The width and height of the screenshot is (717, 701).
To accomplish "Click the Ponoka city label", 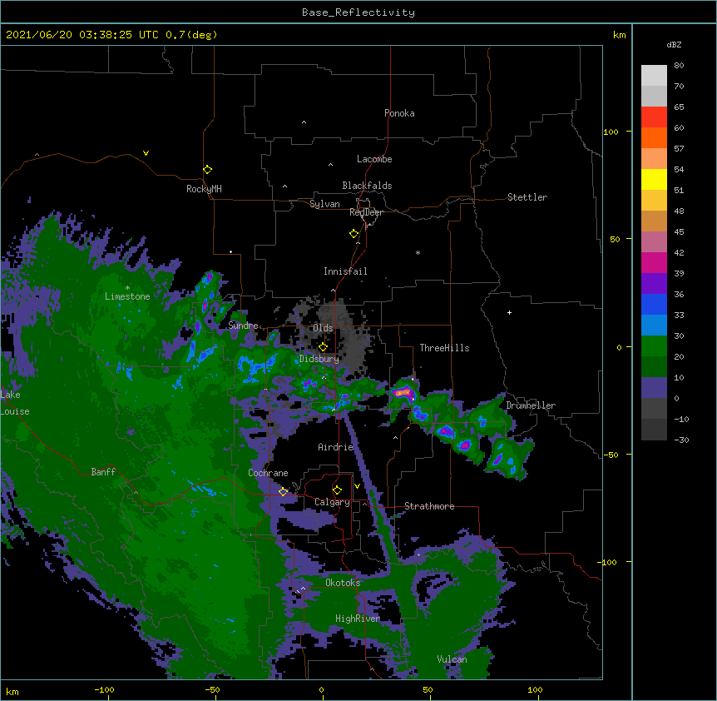I will (x=399, y=113).
